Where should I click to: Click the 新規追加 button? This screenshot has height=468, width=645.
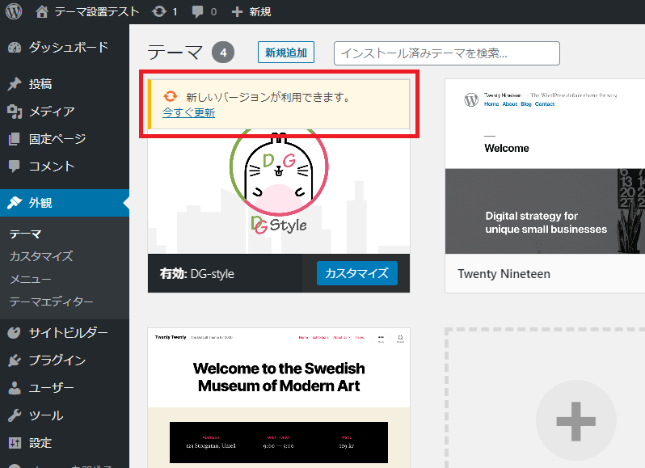point(286,53)
